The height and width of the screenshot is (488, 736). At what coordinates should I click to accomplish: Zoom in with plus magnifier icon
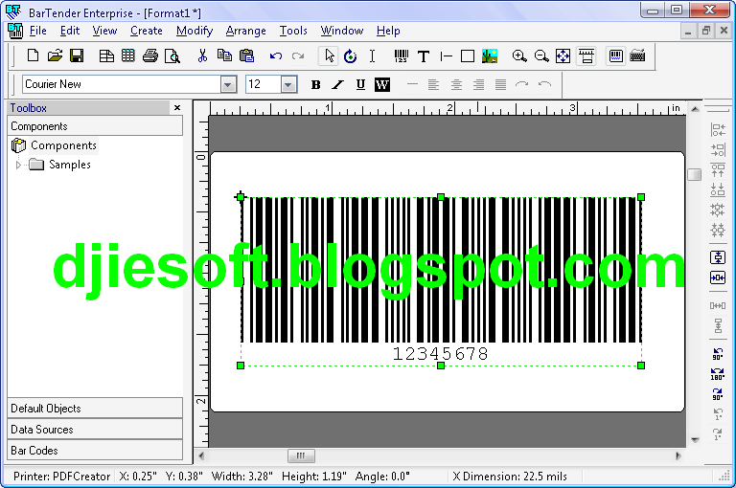tap(519, 55)
